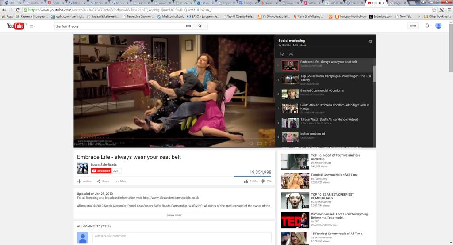Open Chrome main menu (hamburger)
The image size is (453, 245).
449,10
